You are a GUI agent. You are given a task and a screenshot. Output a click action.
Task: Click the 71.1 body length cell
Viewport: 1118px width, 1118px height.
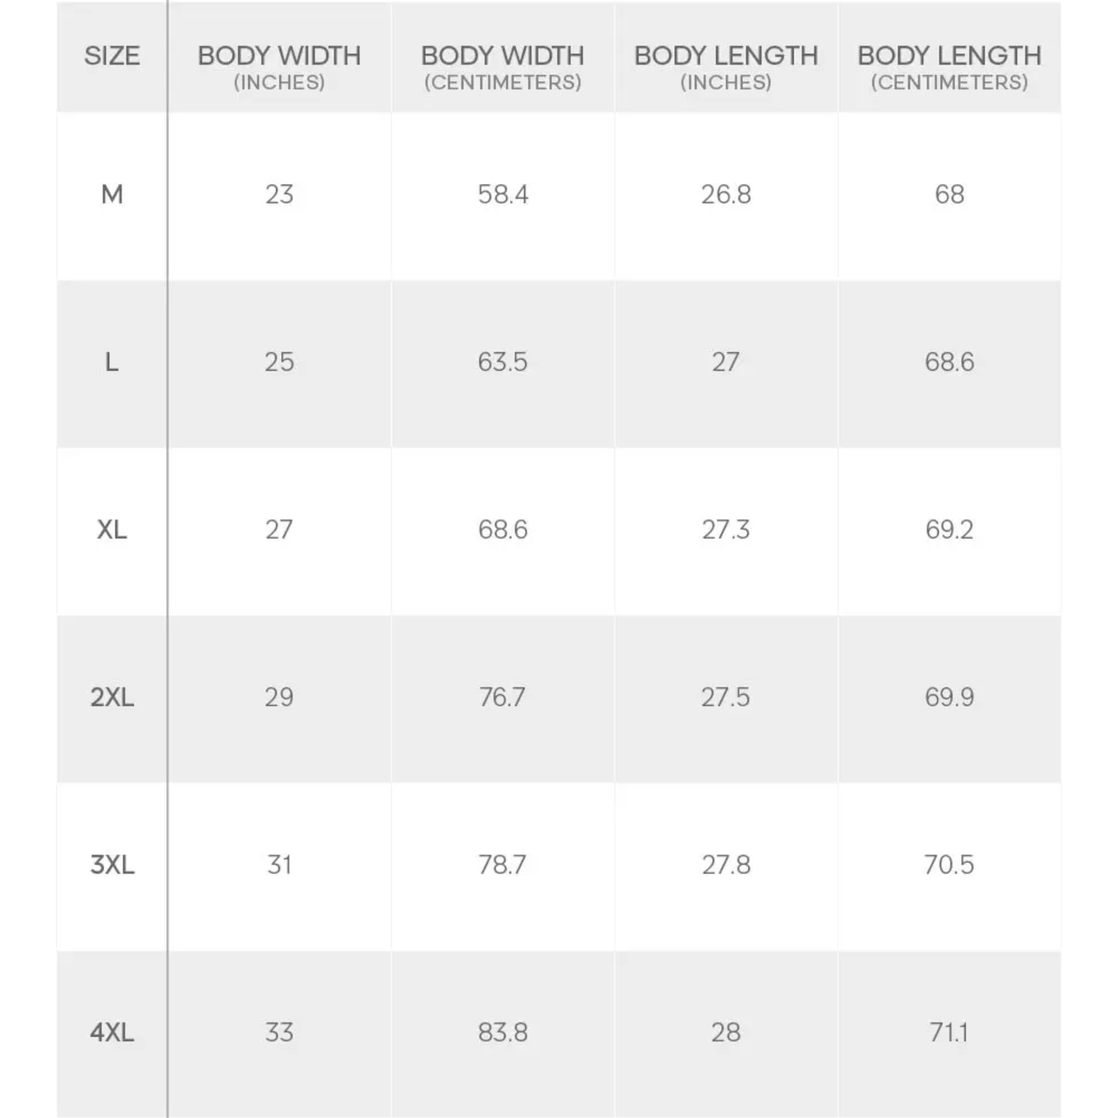949,1032
